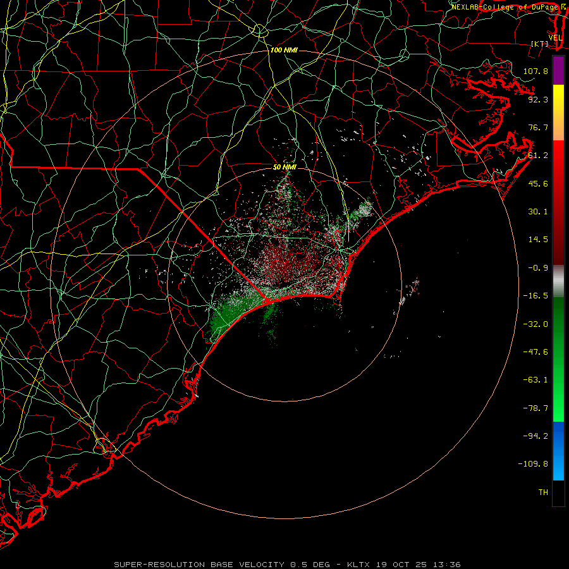Pick the gray near-zero segment of the scale

(558, 281)
